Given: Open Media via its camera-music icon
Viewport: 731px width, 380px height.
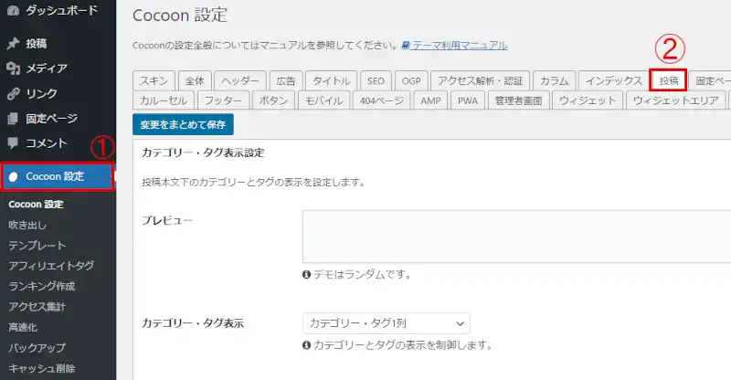Looking at the screenshot, I should coord(13,69).
